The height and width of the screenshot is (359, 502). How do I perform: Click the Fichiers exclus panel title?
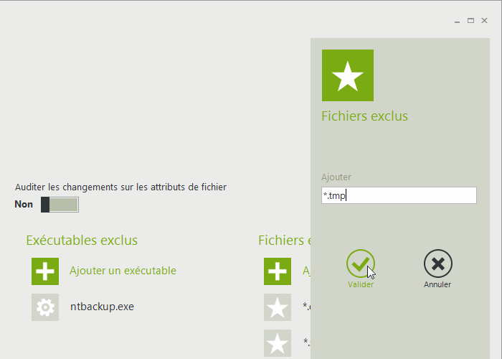(x=364, y=116)
